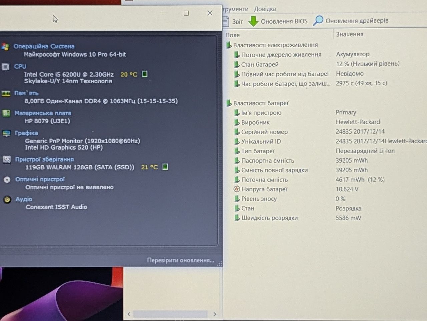Viewport: 427px width, 321px height.
Task: Click the horizontal scrollbar right arrow
Action: point(215,314)
